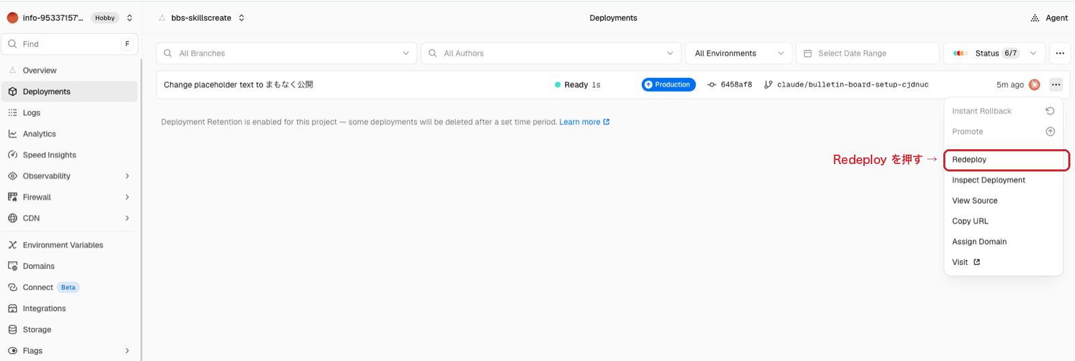Viewport: 1075px width, 361px height.
Task: Click the Instant Rollback arrow icon
Action: [1050, 111]
